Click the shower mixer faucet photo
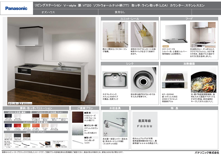The height and width of the screenshot is (156, 221). (115, 125)
